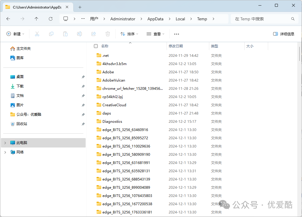Click the Paste clipboard icon
This screenshot has width=302, height=217.
click(65, 34)
